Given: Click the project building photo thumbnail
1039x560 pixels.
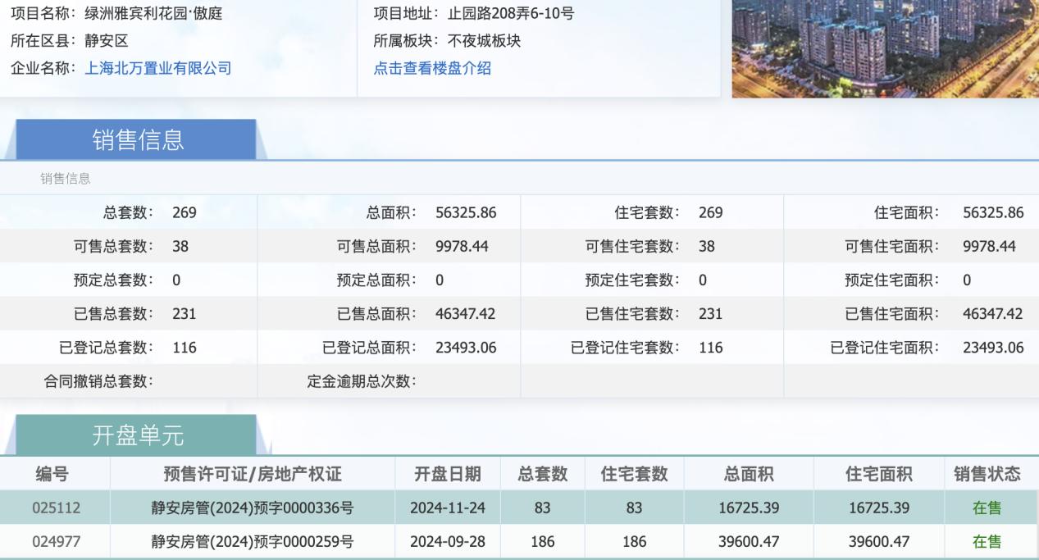Looking at the screenshot, I should click(885, 48).
